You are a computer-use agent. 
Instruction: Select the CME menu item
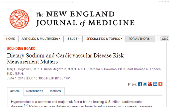coord(165,39)
